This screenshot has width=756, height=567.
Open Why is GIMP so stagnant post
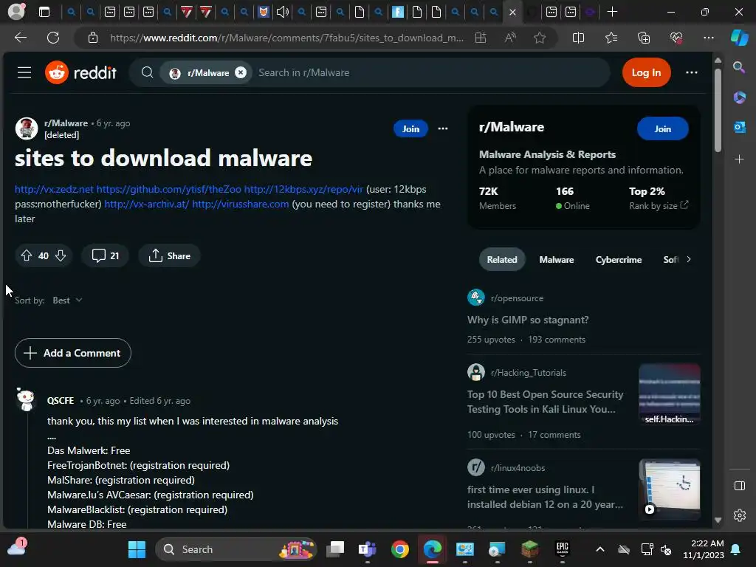528,320
